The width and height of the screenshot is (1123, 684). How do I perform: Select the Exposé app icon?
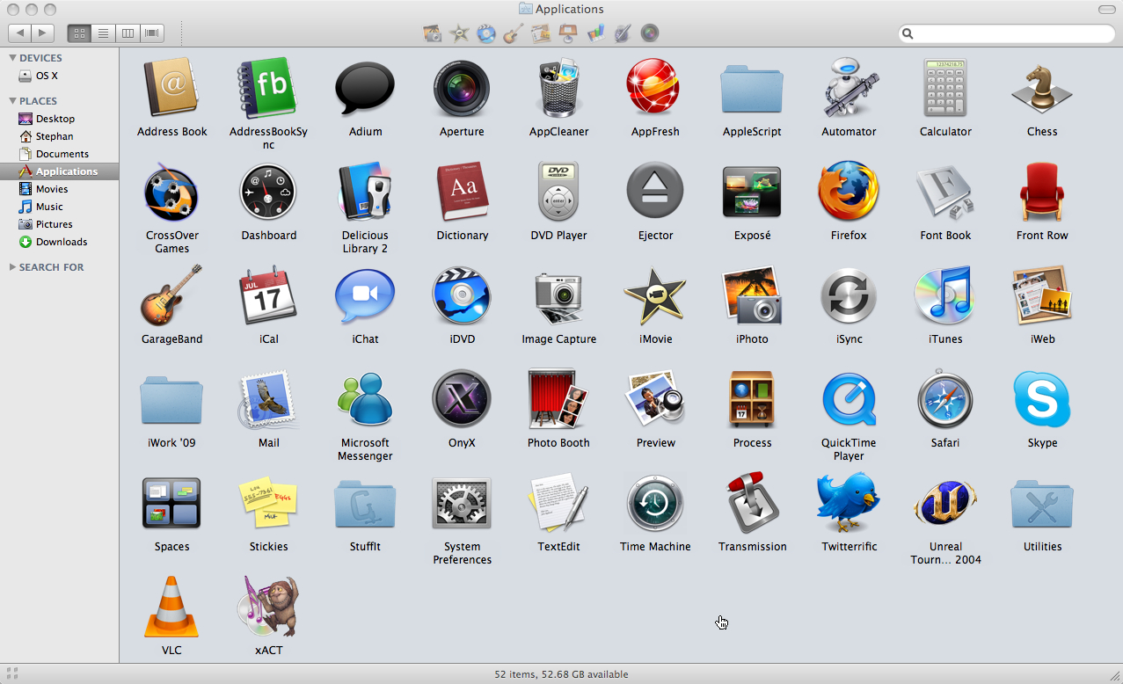click(x=752, y=192)
